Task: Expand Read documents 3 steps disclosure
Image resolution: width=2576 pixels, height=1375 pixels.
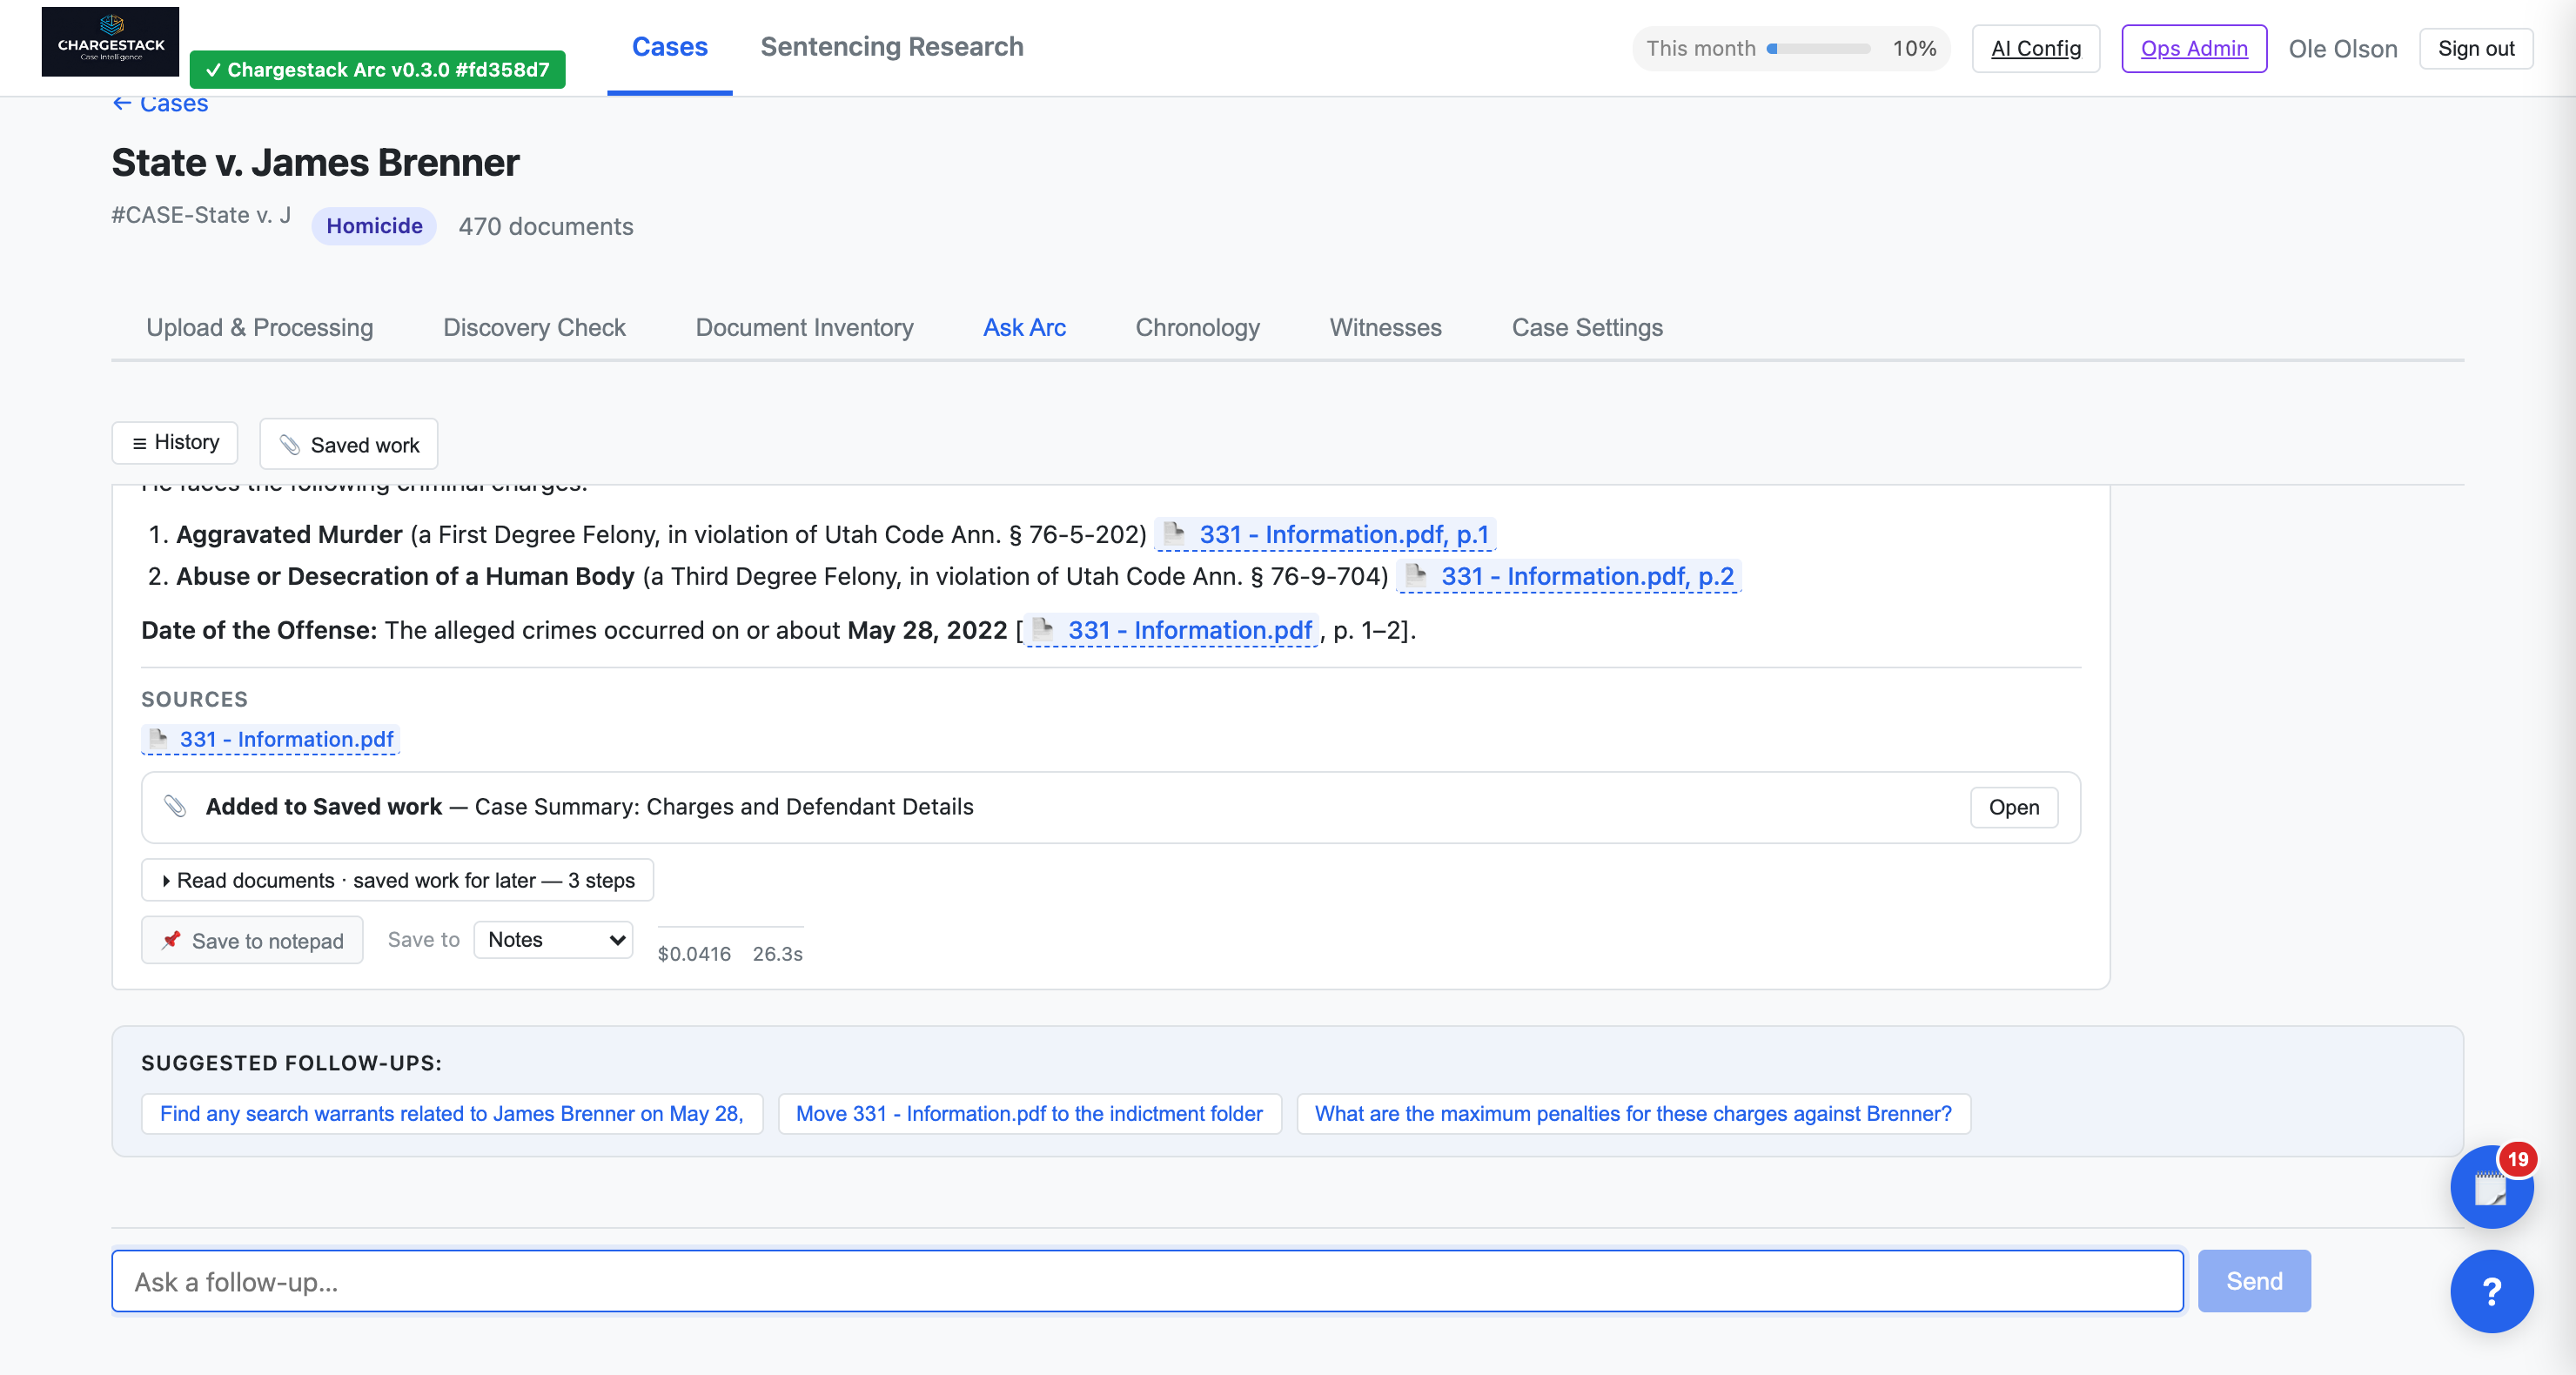Action: click(x=397, y=880)
